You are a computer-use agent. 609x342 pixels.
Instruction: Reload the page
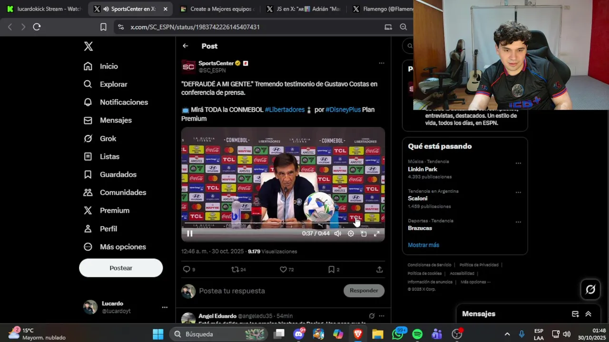[x=37, y=27]
